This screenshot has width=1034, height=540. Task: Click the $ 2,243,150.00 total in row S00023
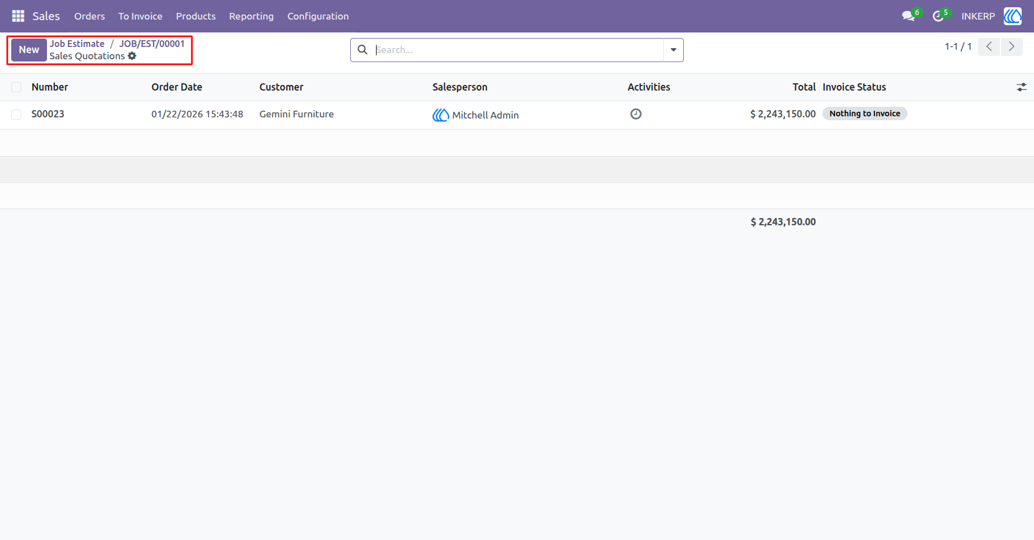[783, 114]
